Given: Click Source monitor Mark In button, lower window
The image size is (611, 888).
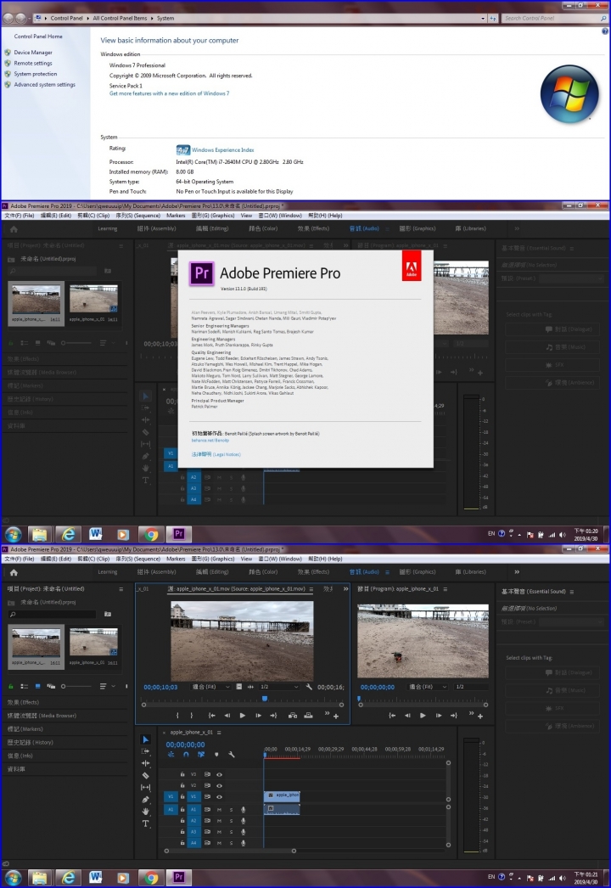Looking at the screenshot, I should coord(177,716).
